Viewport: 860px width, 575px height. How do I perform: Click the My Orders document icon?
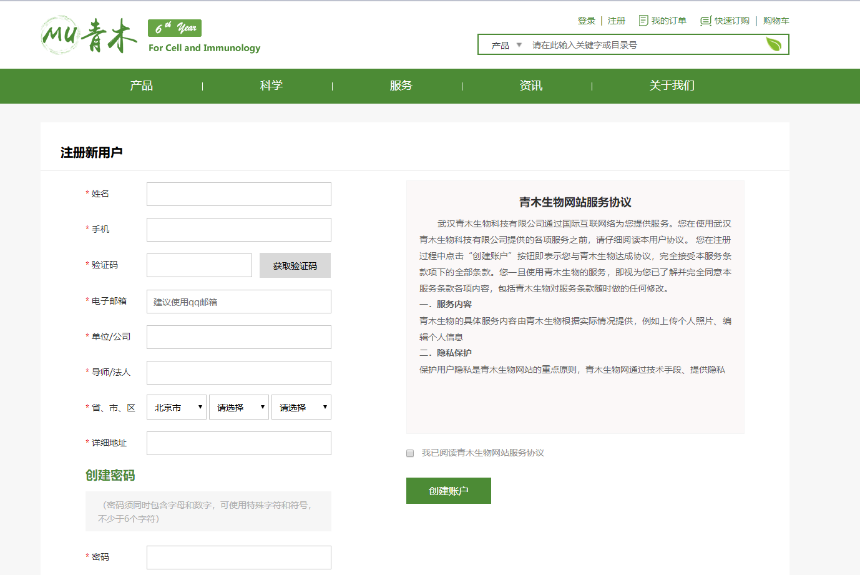[x=643, y=21]
